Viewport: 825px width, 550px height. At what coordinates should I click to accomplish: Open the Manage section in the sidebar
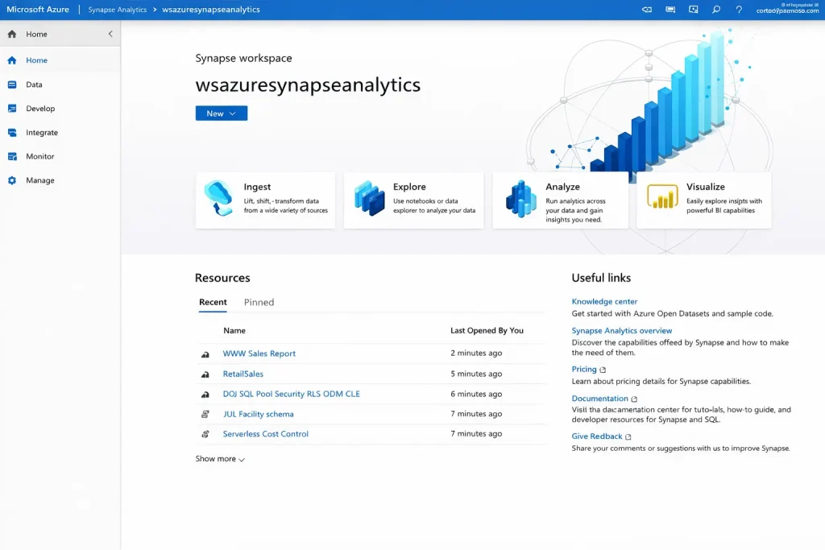click(x=40, y=180)
